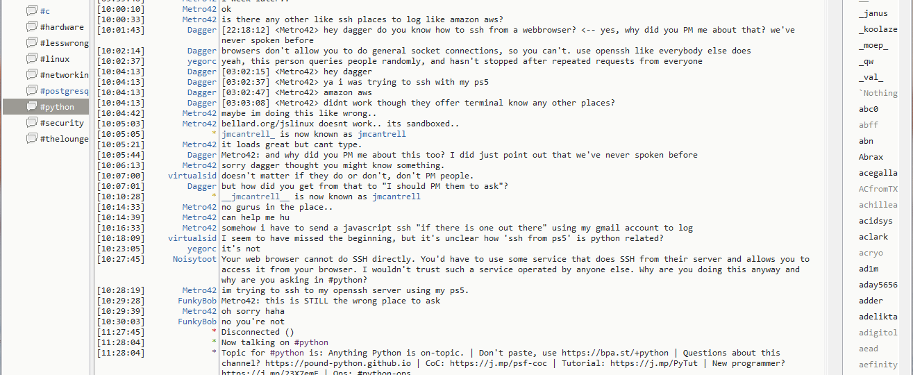Open the bpa.st/+python paste link
This screenshot has width=913, height=375.
click(x=606, y=353)
